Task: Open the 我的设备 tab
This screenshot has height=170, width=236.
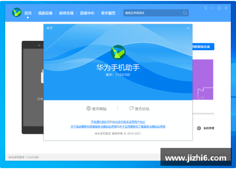Action: pyautogui.click(x=45, y=13)
